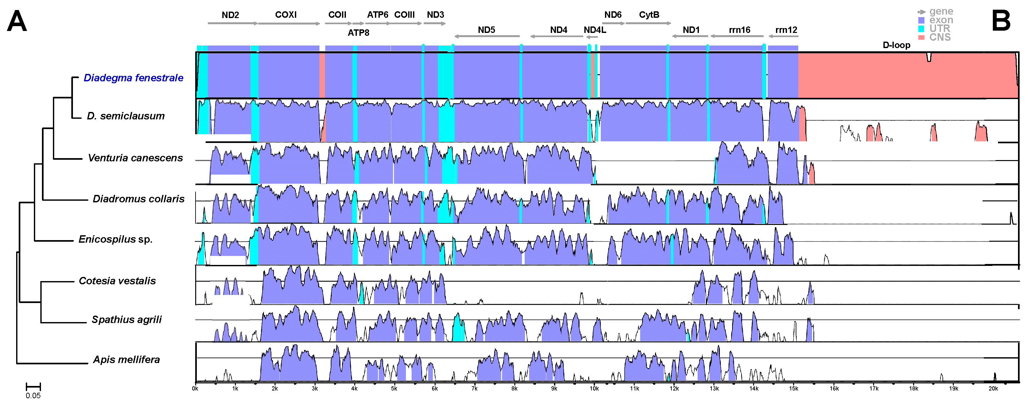Click the exon purple legend swatch
This screenshot has width=1028, height=405.
922,20
